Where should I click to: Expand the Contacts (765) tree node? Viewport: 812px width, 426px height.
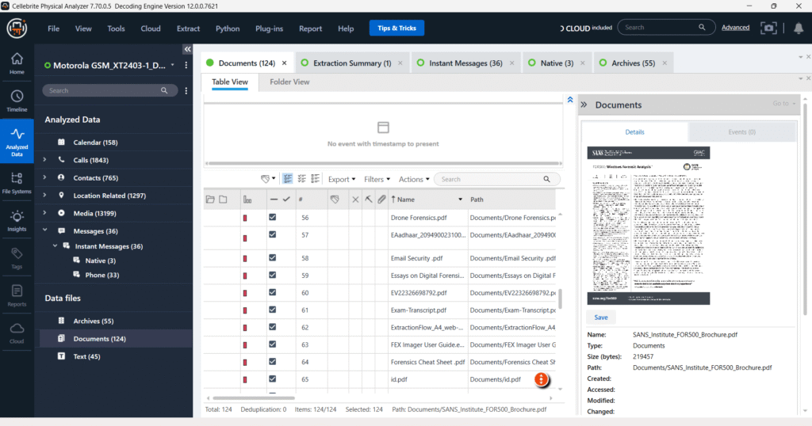44,177
